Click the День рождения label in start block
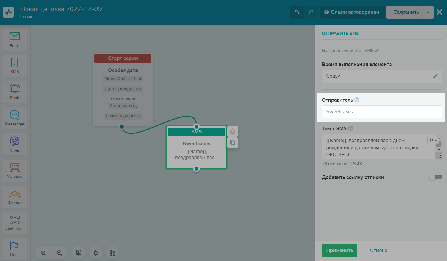The width and height of the screenshot is (447, 261). tap(123, 89)
